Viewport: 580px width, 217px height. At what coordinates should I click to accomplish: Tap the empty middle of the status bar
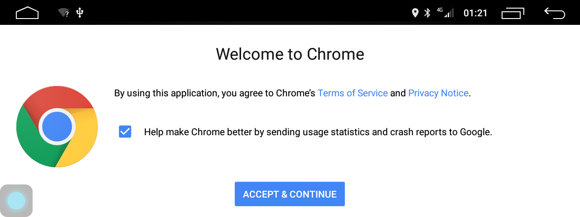tap(249, 13)
